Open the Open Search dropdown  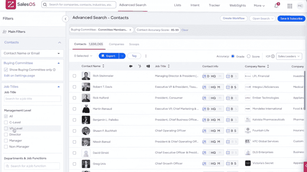tap(263, 19)
